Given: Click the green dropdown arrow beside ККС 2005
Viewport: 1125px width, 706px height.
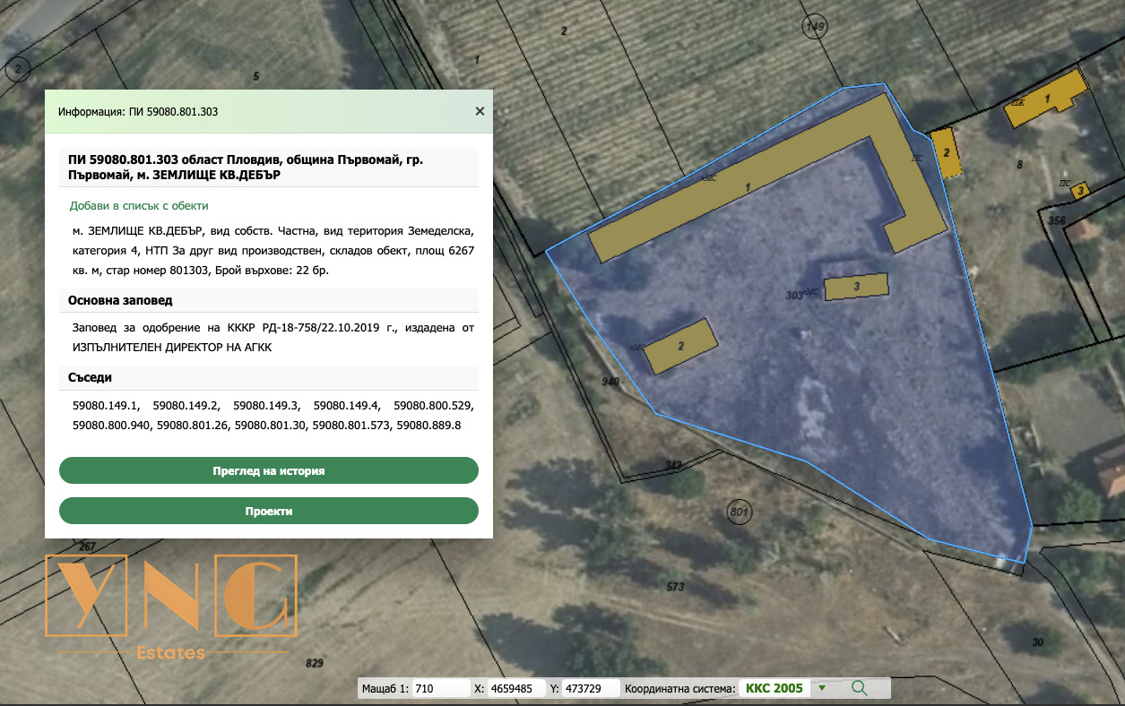Looking at the screenshot, I should tap(821, 688).
